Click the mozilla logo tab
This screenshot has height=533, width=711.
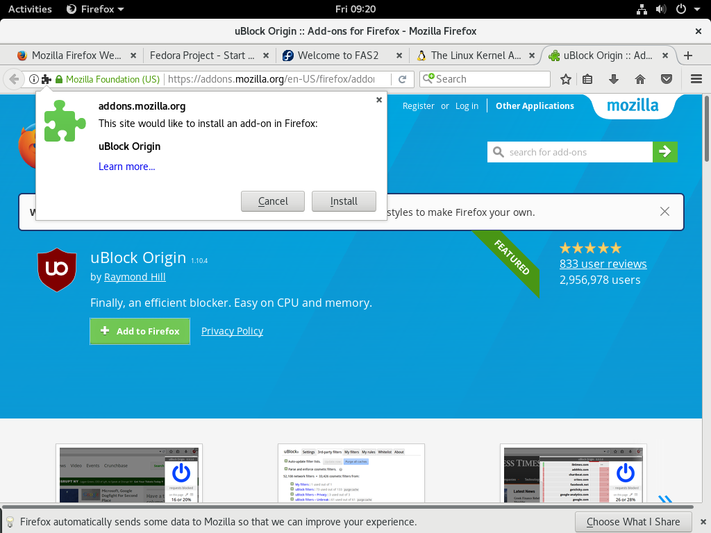(633, 105)
